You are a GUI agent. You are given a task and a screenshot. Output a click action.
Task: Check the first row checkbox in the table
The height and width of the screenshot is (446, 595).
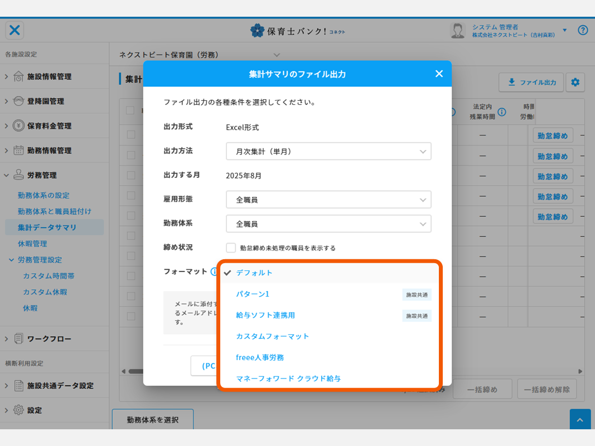(130, 134)
